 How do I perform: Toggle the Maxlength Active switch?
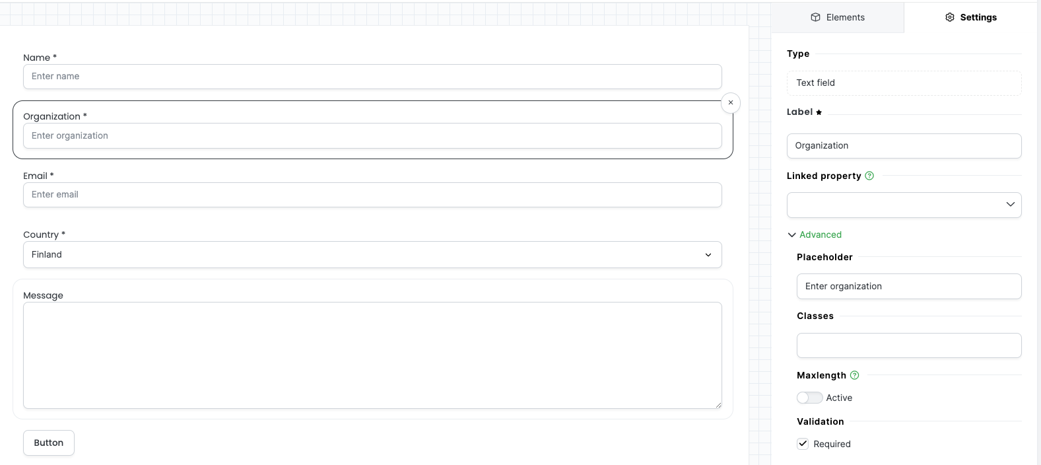tap(810, 398)
